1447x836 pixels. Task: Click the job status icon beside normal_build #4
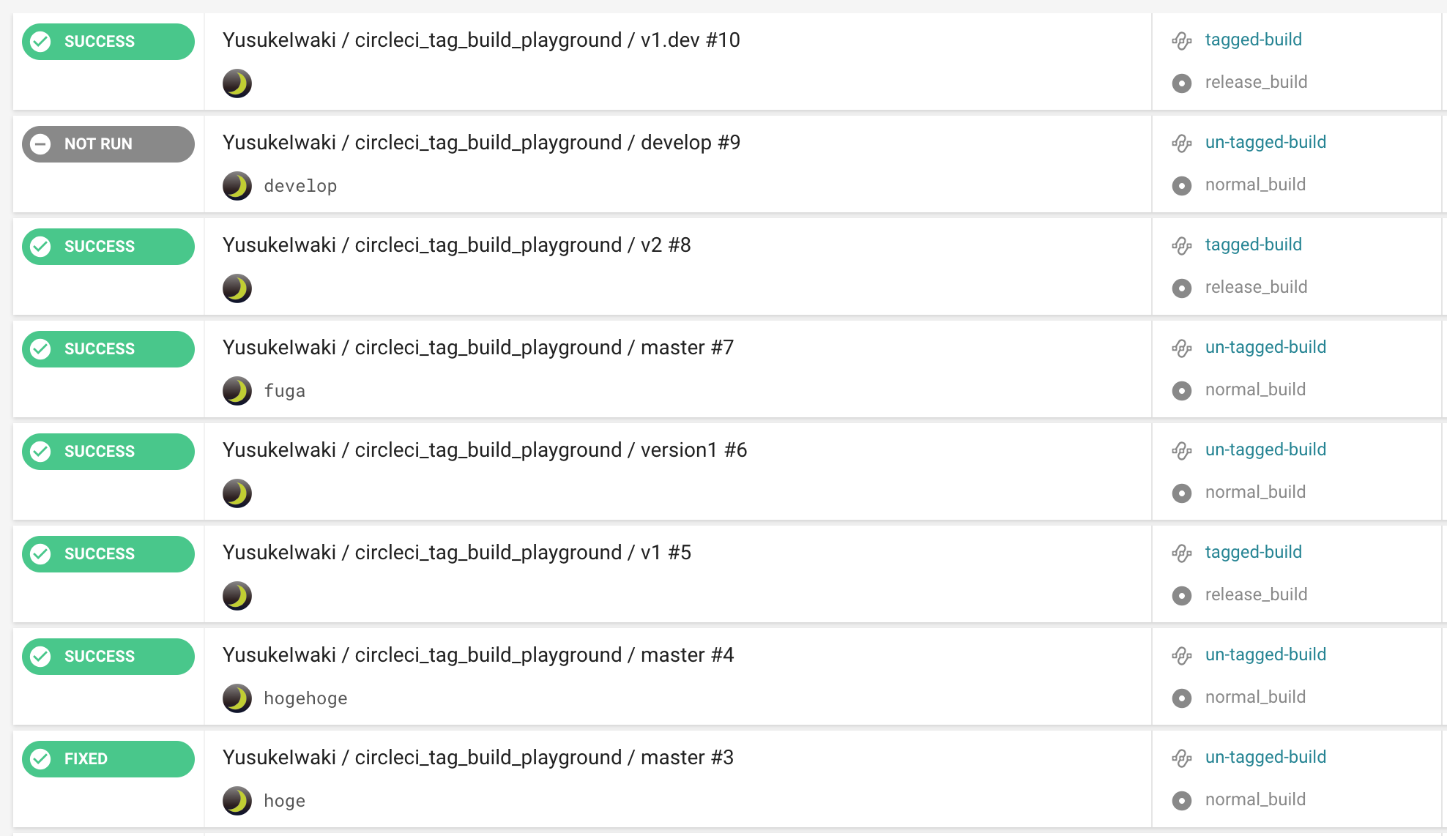(1182, 698)
